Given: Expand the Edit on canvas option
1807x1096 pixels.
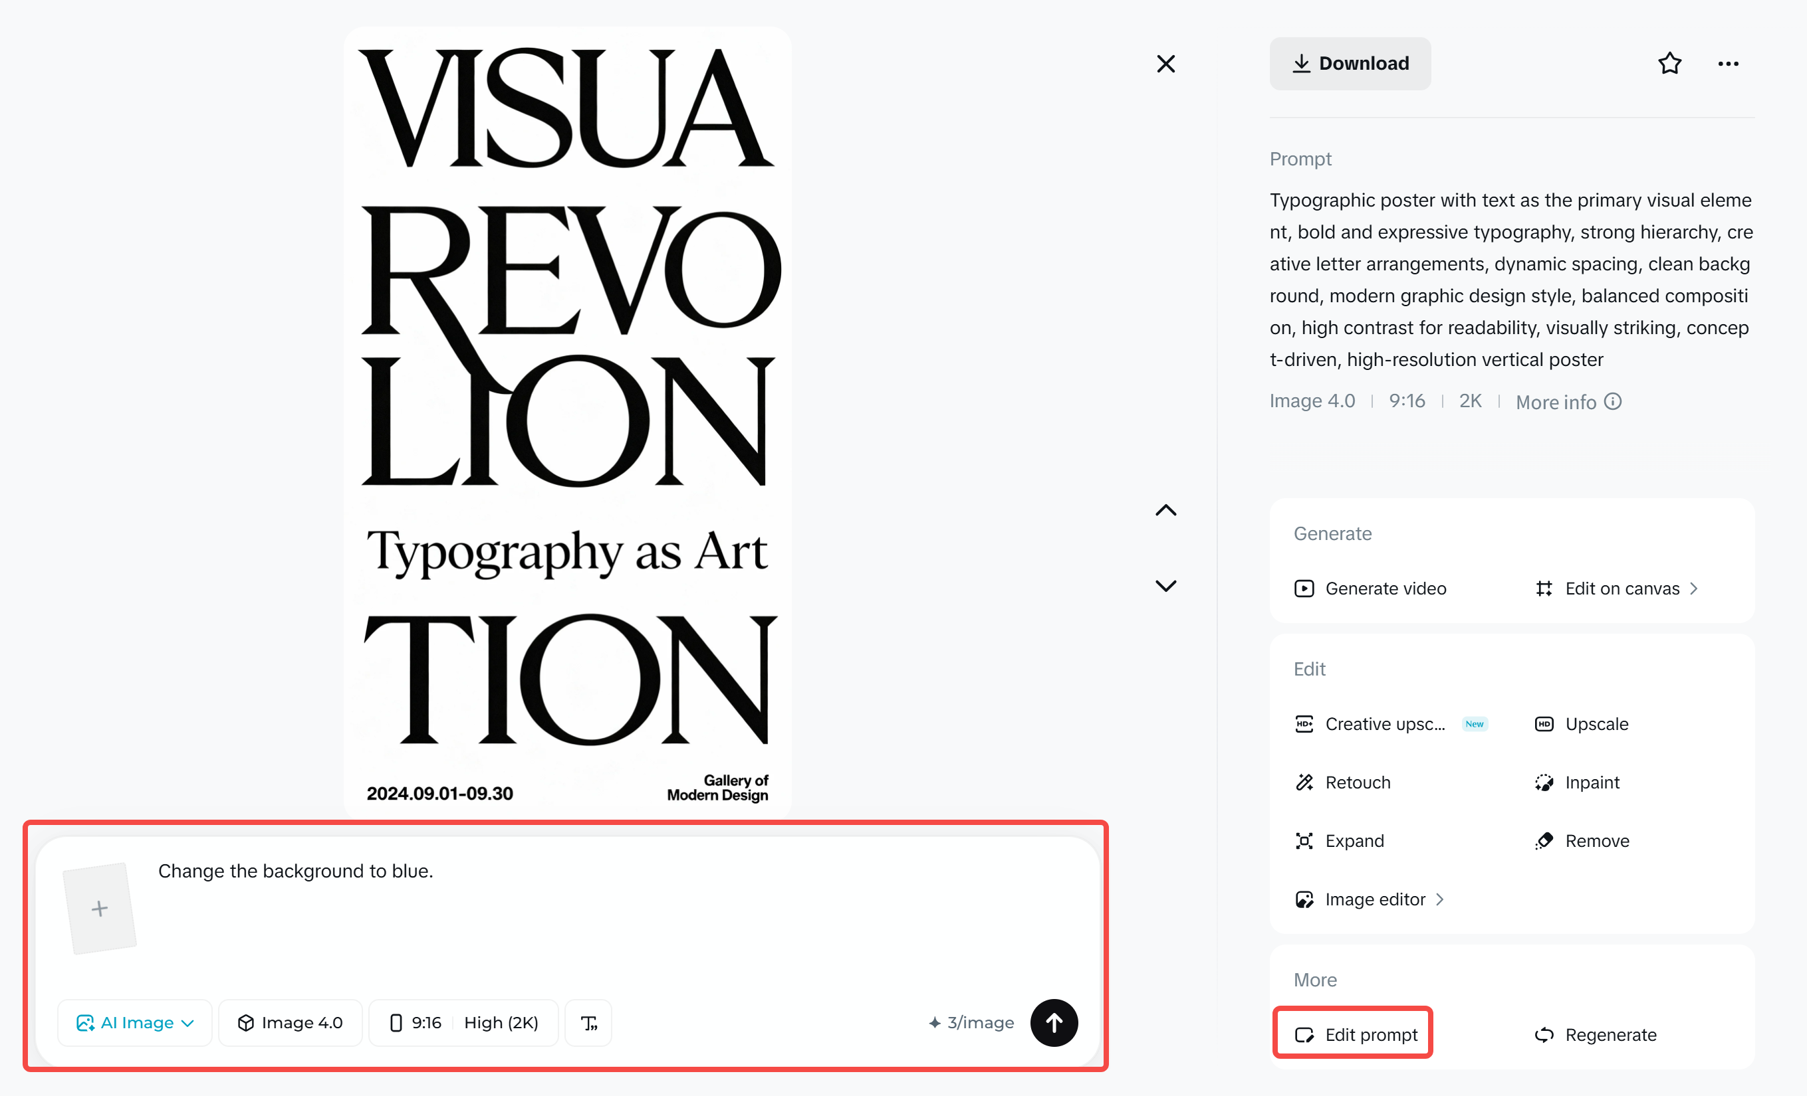Looking at the screenshot, I should pyautogui.click(x=1622, y=589).
